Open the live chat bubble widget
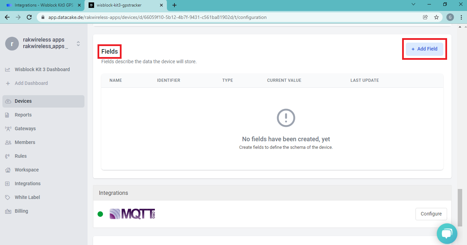The image size is (467, 245). (x=447, y=234)
